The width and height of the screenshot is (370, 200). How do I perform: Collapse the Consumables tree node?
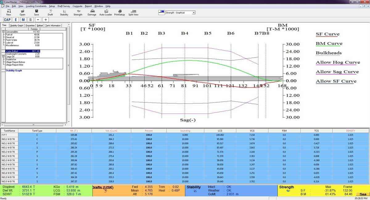[x=3, y=31]
